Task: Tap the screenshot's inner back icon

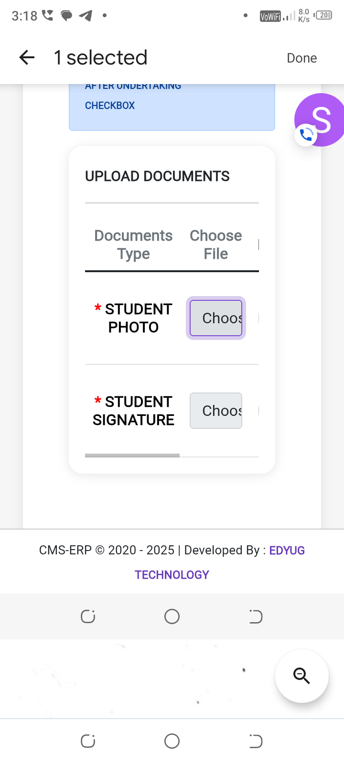Action: point(256,616)
